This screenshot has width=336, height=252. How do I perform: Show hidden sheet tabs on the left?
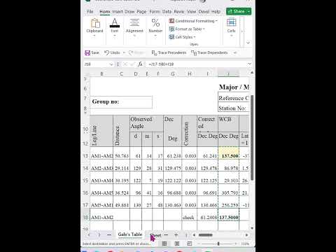109,235
